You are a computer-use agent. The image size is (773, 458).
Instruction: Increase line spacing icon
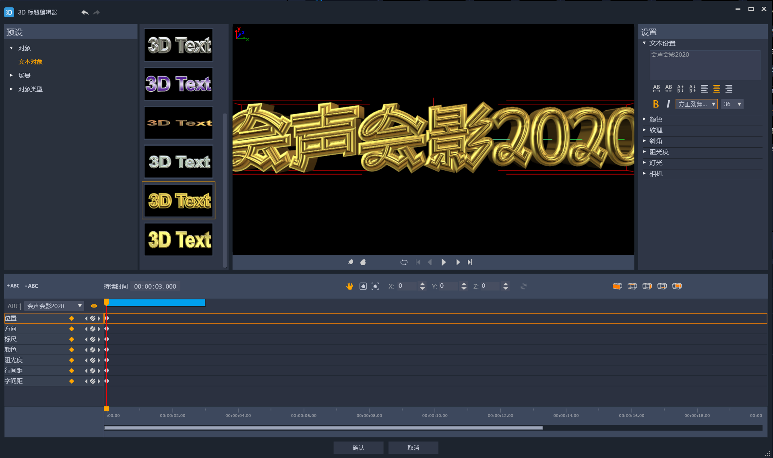[x=680, y=89]
